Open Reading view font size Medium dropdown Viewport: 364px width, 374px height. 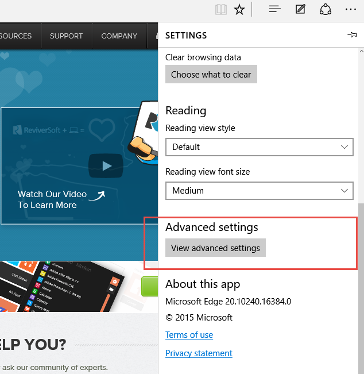[260, 191]
